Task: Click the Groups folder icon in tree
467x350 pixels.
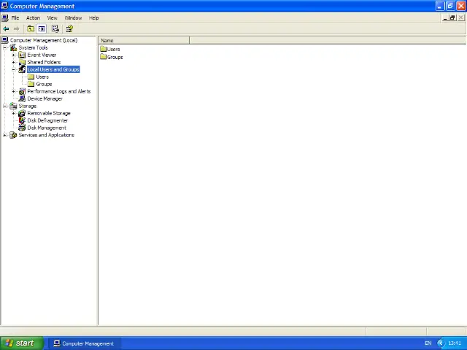Action: click(x=31, y=84)
